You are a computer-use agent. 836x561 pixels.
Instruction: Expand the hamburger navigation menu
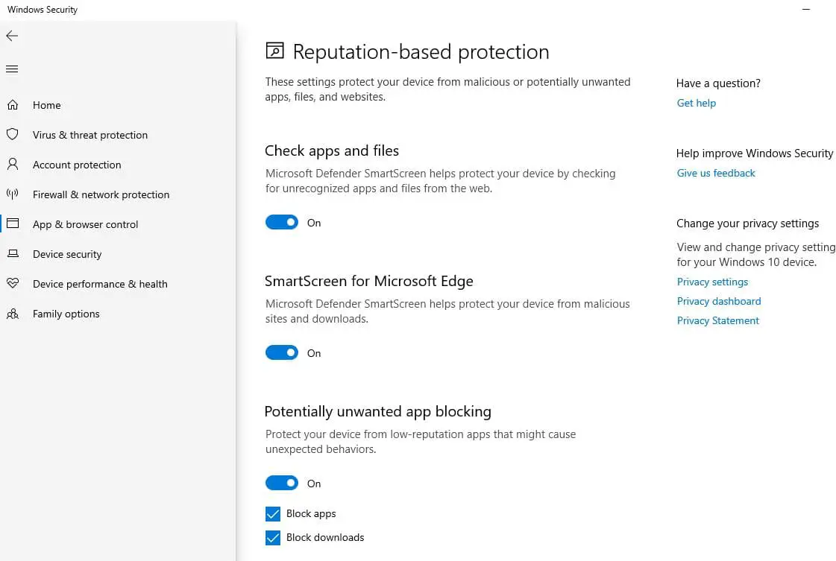coord(12,69)
